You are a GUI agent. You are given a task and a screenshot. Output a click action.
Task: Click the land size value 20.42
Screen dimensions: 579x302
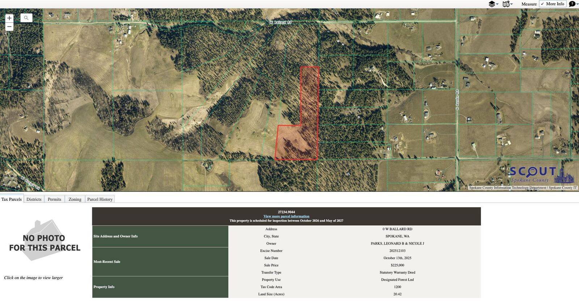click(397, 294)
